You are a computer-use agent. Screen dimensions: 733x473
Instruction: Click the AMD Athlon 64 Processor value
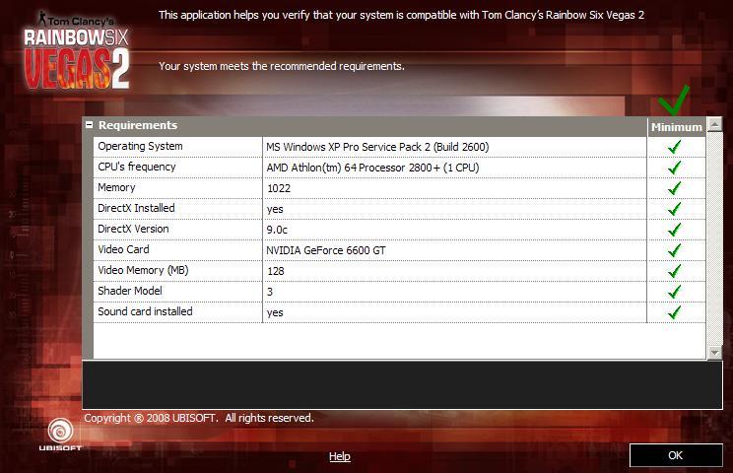pos(372,168)
